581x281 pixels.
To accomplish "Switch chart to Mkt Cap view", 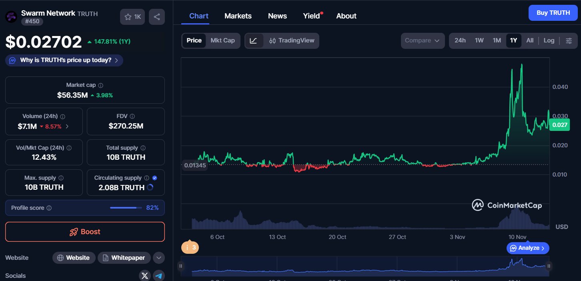I will pos(222,40).
